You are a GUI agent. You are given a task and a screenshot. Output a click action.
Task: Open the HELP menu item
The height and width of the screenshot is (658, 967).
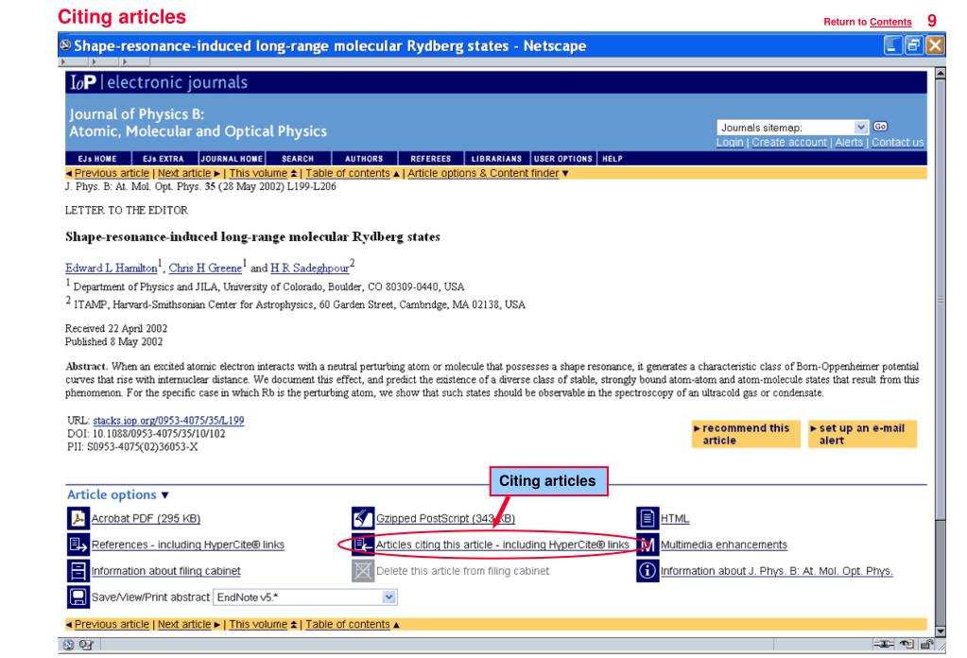tap(613, 159)
